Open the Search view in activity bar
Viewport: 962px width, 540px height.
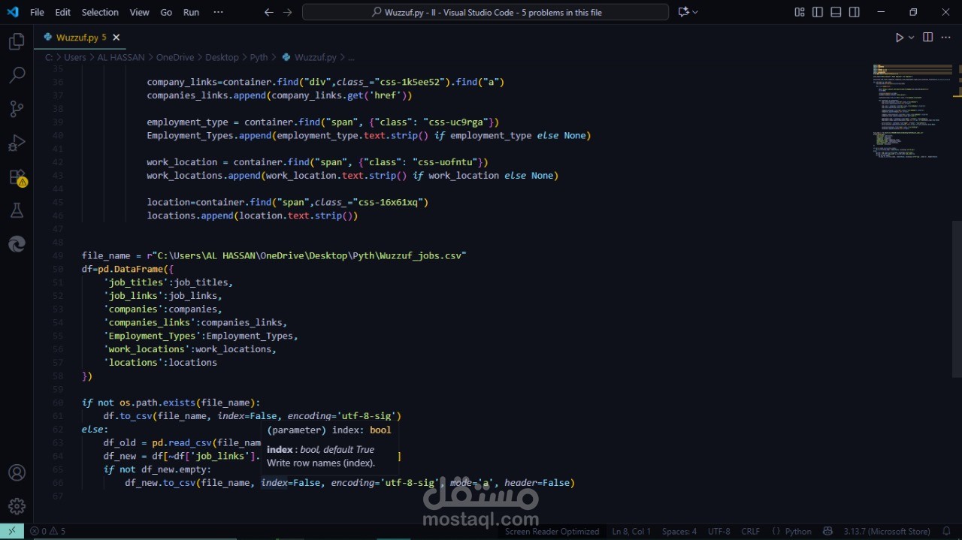click(x=17, y=75)
